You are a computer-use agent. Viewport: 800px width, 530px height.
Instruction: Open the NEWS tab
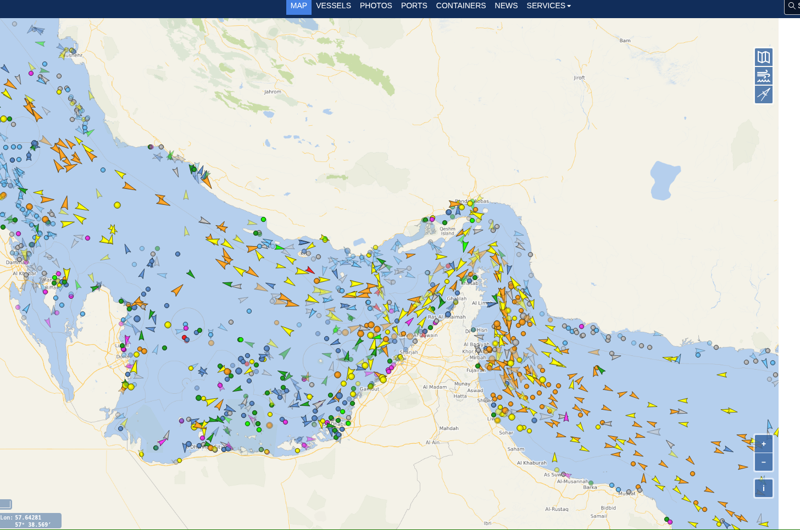tap(506, 6)
